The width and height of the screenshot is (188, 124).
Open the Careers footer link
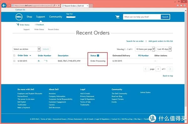[x=52, y=105]
